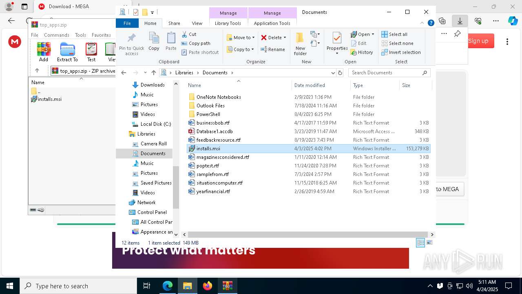Select Camera Roll in navigation pane

coord(149,144)
